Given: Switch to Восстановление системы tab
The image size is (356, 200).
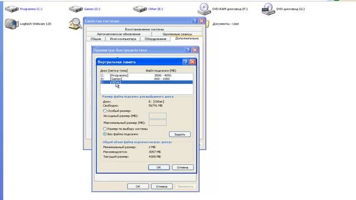Looking at the screenshot, I should click(x=145, y=29).
